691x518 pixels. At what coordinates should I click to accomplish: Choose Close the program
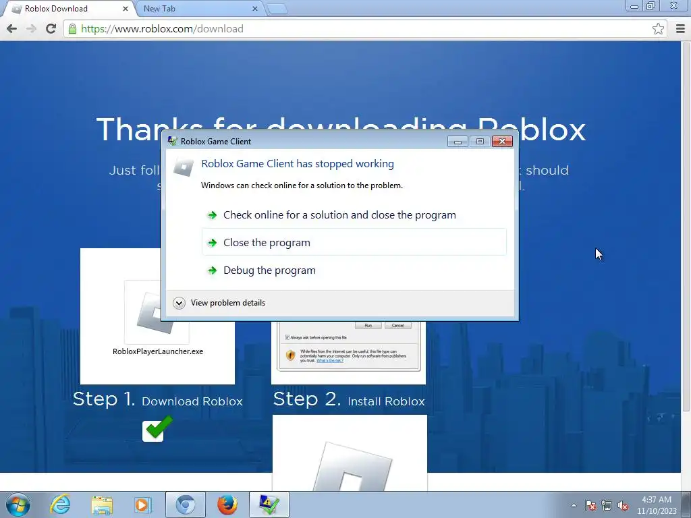[354, 242]
